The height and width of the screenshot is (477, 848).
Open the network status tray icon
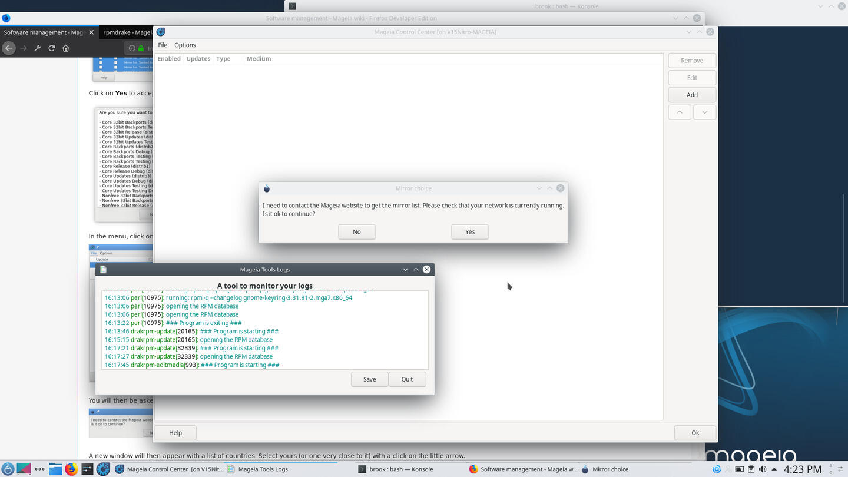click(x=728, y=469)
